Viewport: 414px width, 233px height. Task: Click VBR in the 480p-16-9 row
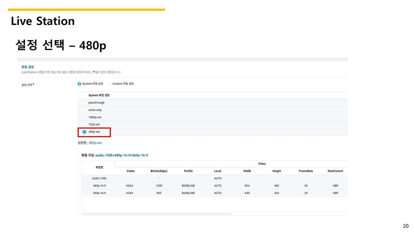(335, 186)
